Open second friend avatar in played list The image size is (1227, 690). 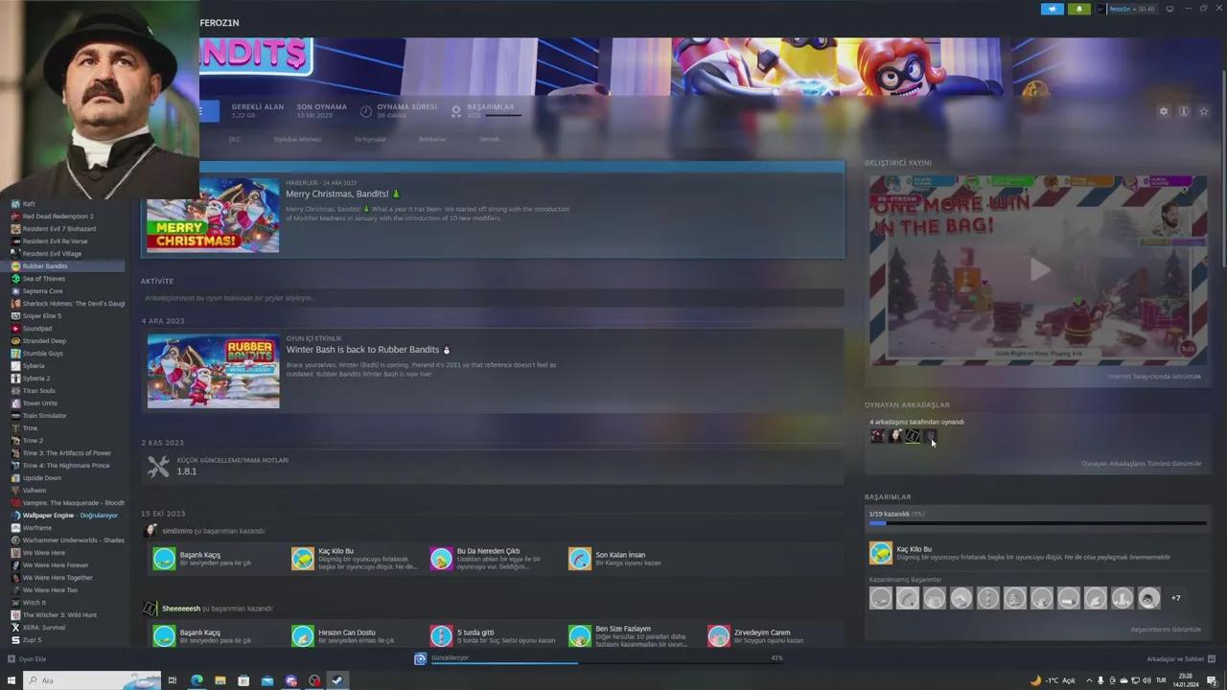[x=894, y=436]
